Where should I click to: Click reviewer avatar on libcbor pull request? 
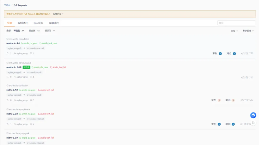219,100
